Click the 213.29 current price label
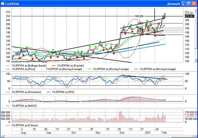 [x=189, y=13]
